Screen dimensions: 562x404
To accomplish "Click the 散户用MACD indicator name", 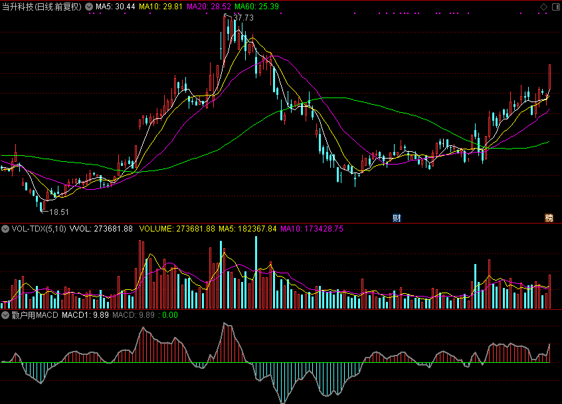I will [x=35, y=315].
